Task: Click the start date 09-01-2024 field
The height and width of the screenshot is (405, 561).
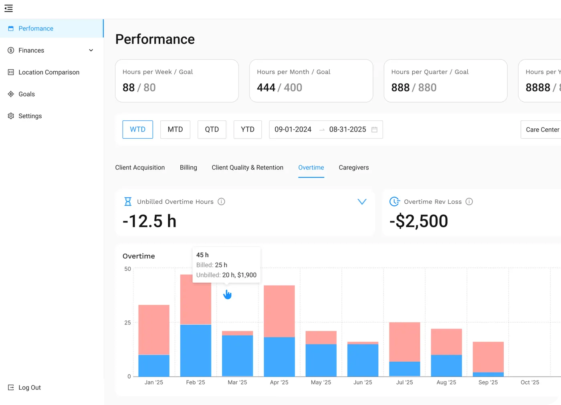Action: tap(293, 130)
